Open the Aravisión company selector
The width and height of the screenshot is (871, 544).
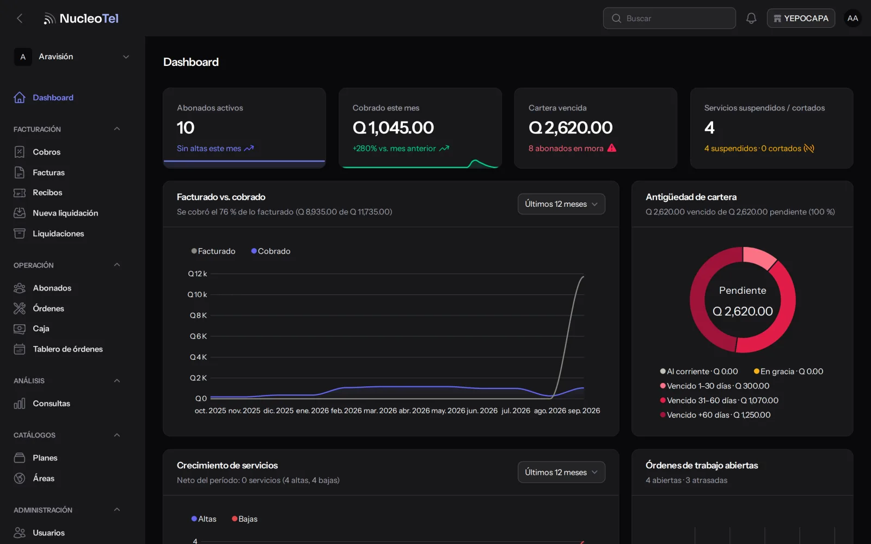click(72, 57)
